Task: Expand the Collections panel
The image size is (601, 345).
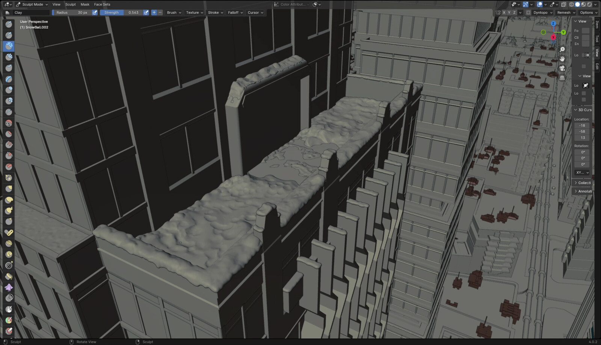Action: (x=582, y=183)
